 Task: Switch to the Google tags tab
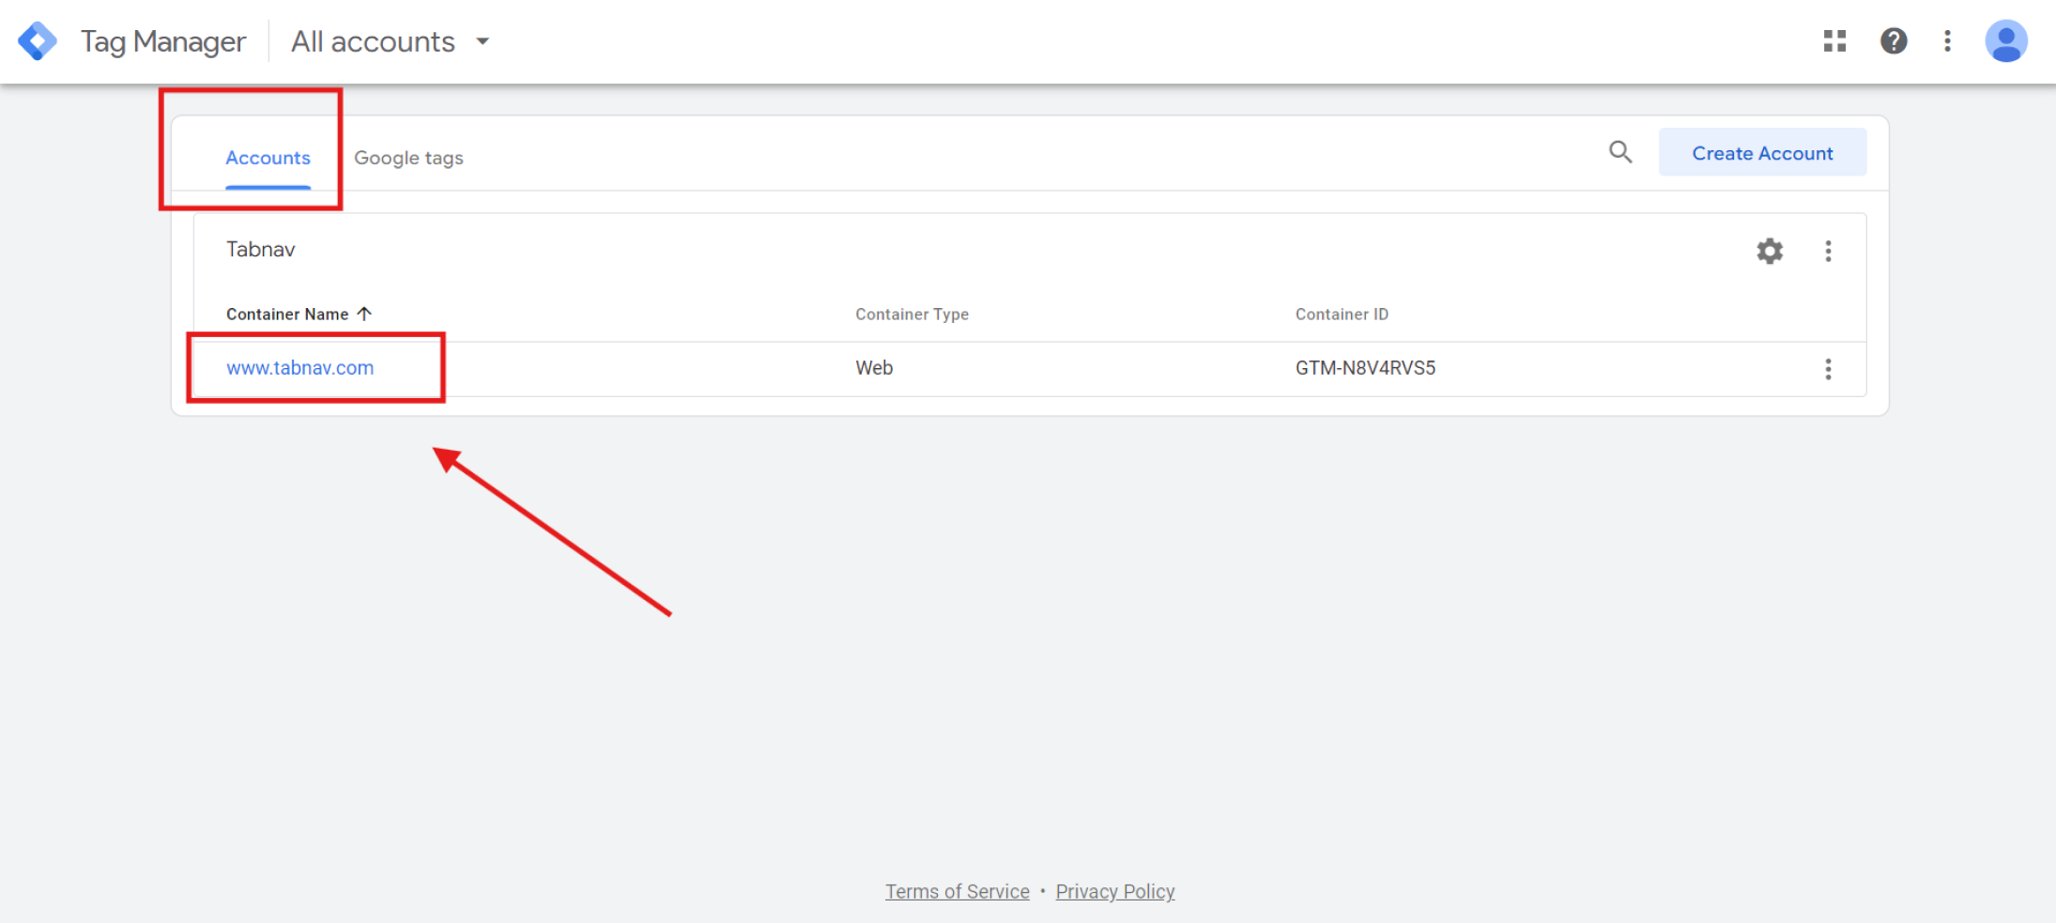point(408,158)
